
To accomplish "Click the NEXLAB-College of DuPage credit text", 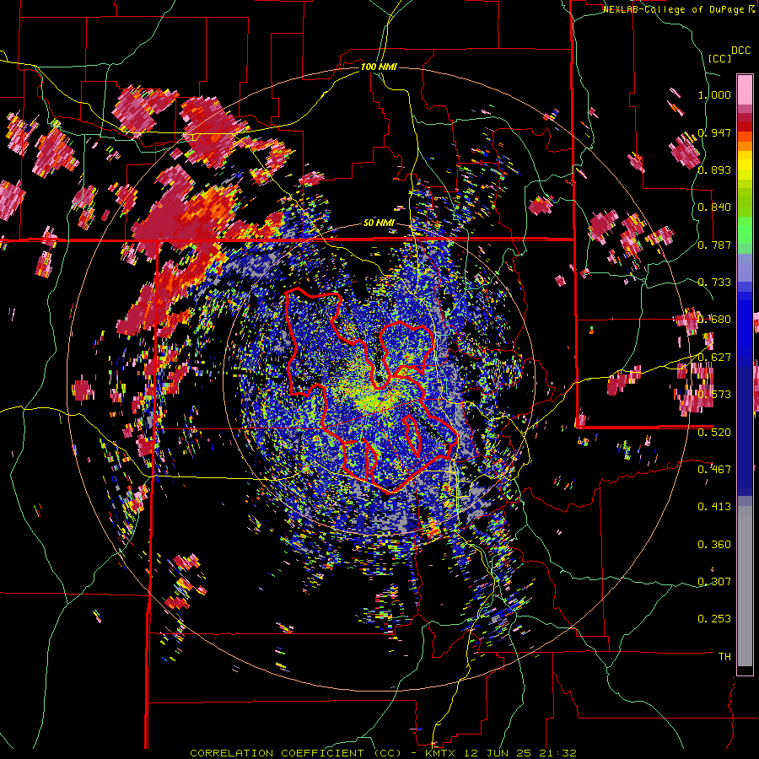I will 674,9.
